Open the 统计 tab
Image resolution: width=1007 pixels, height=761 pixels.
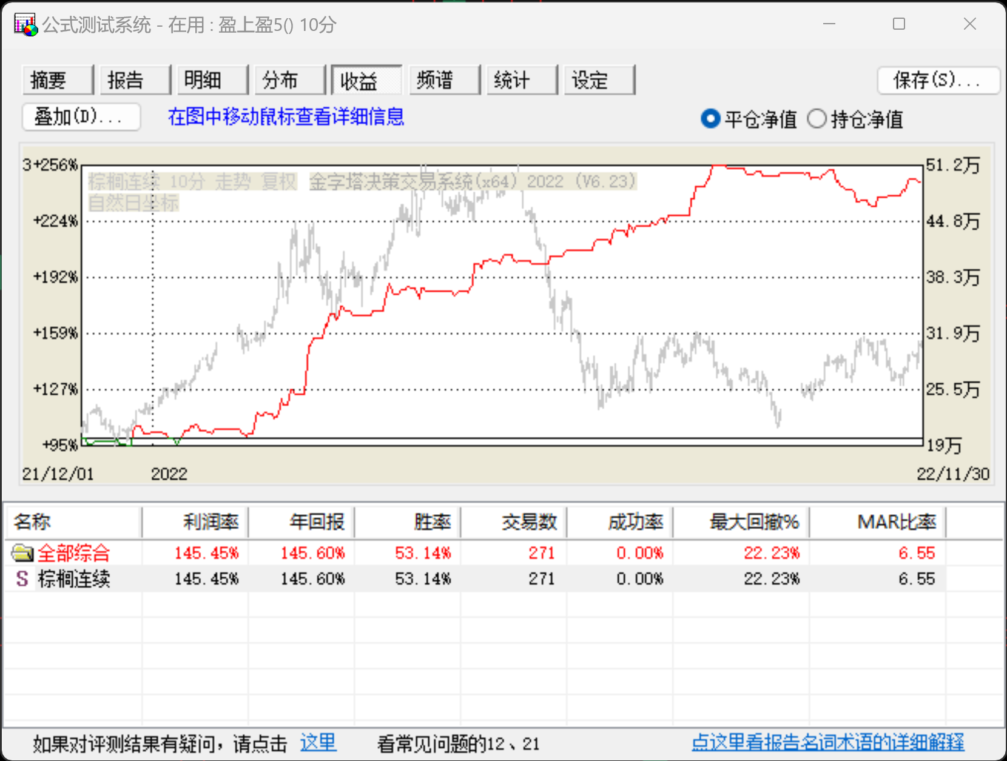522,80
